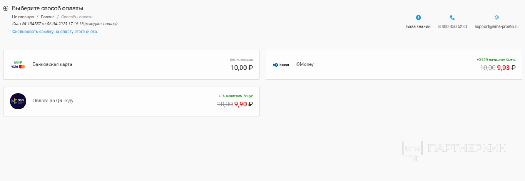Click support@sms-prosto.ru email address
The width and height of the screenshot is (525, 181).
click(496, 26)
